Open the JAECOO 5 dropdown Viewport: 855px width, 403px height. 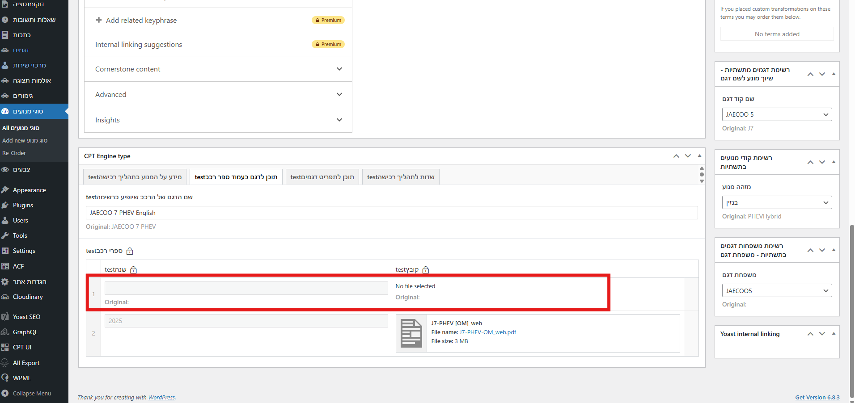click(x=777, y=114)
